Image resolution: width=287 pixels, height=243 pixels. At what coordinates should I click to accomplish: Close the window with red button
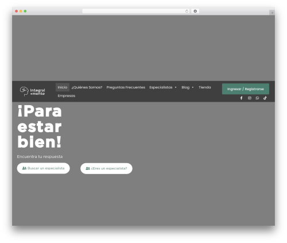click(17, 11)
